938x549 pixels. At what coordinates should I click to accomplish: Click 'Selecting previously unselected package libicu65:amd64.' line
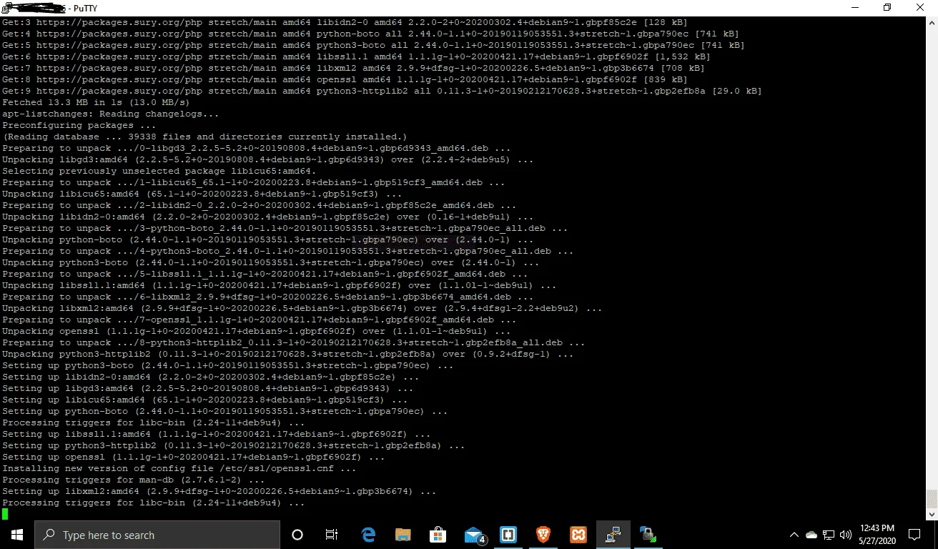coord(159,171)
